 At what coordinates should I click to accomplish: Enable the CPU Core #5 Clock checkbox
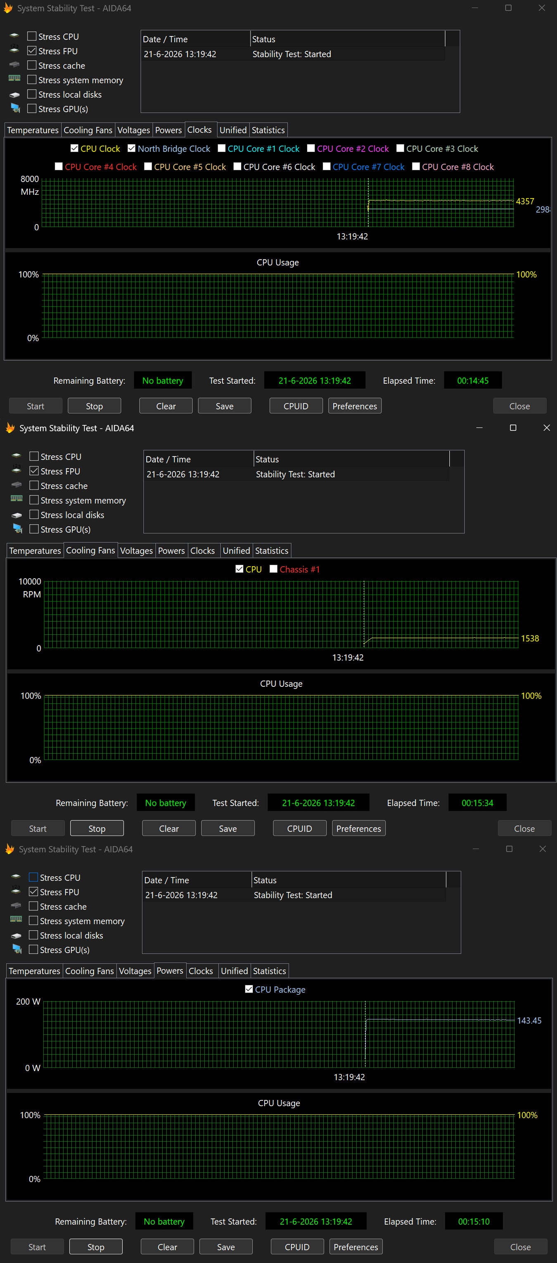[x=148, y=166]
